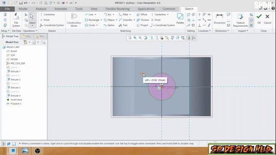
Task: Click the parallel constraint icon
Action: tap(209, 25)
